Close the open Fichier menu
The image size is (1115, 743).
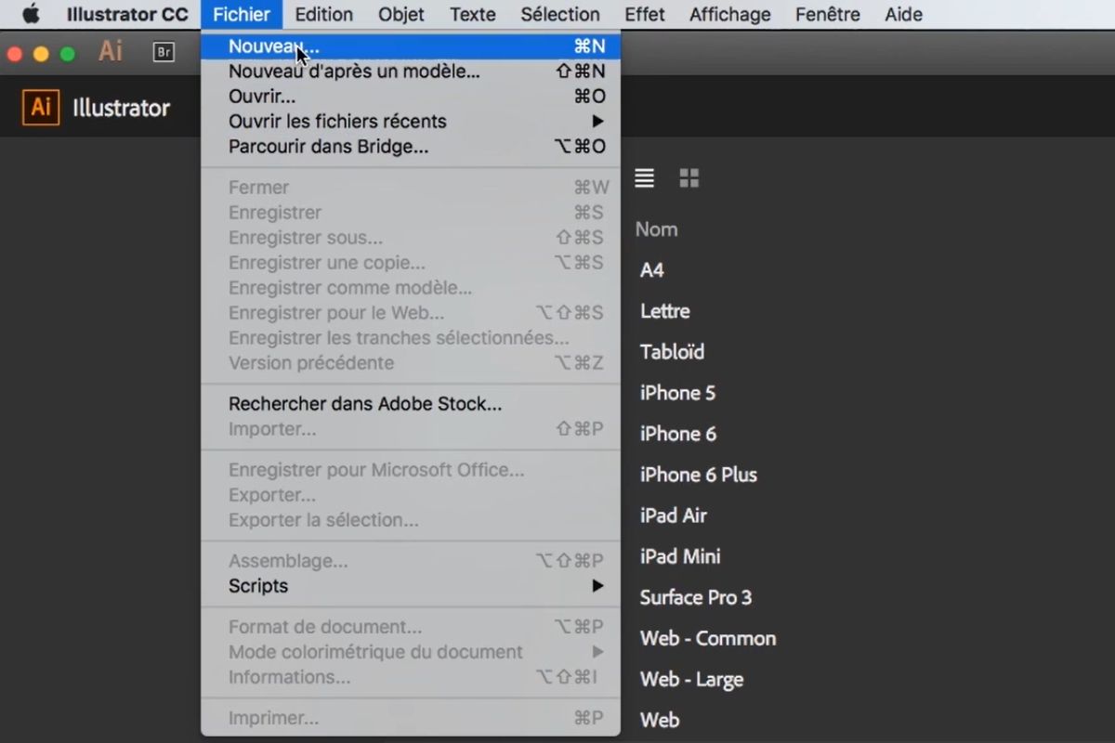(x=242, y=14)
